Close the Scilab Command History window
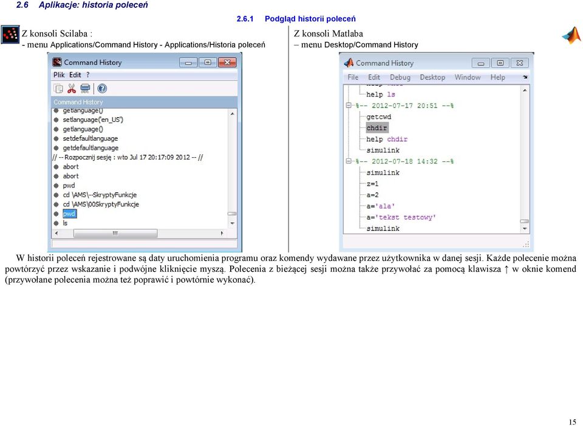583x426 pixels. (227, 63)
